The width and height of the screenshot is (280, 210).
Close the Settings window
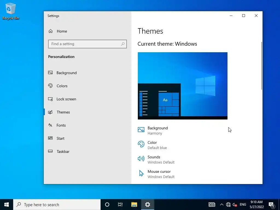[x=256, y=16]
